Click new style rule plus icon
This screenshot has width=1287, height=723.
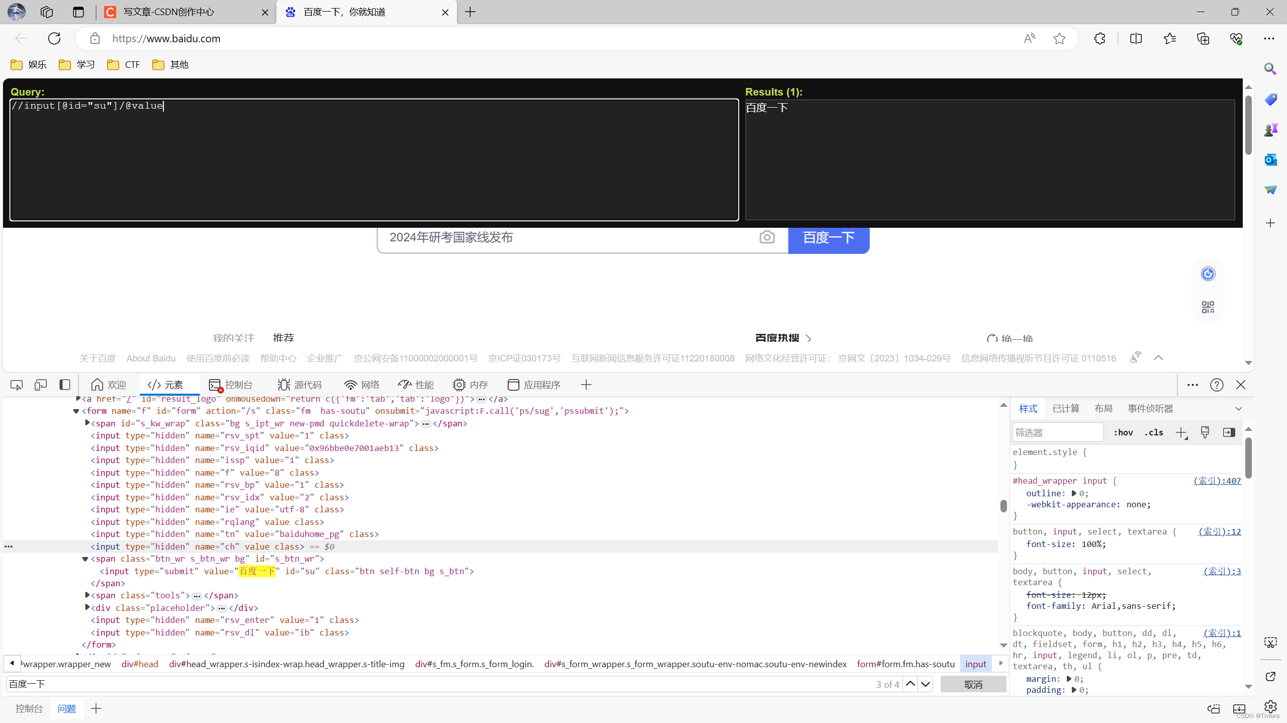tap(1181, 433)
